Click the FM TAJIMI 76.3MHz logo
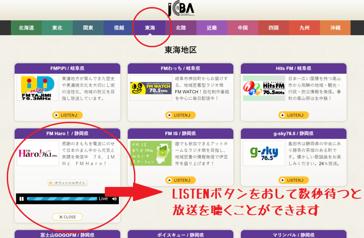Viewport: 364px width, 238px height. 38,88
